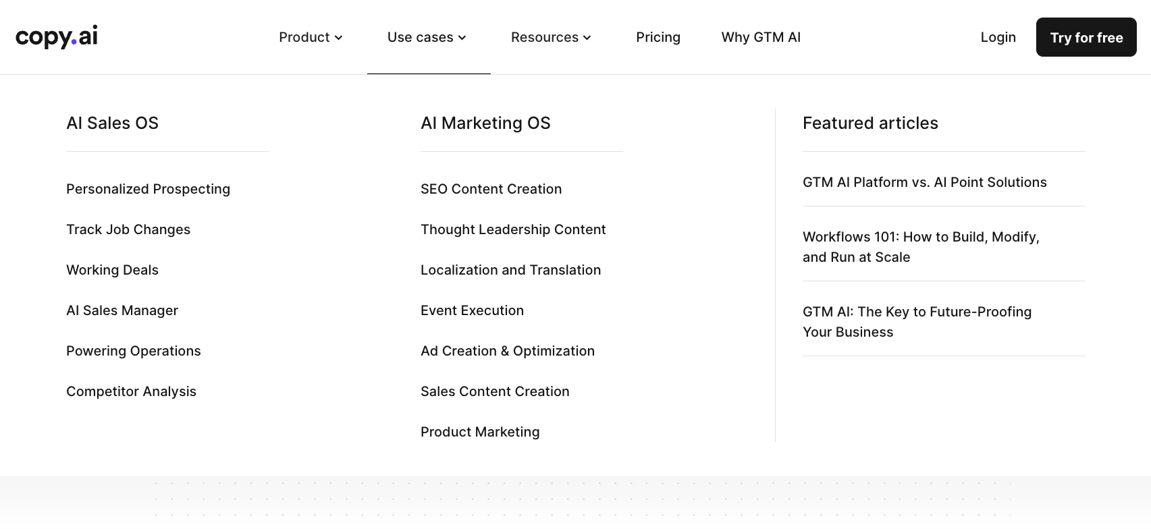1151x529 pixels.
Task: Open Powering Operations link
Action: tap(134, 351)
